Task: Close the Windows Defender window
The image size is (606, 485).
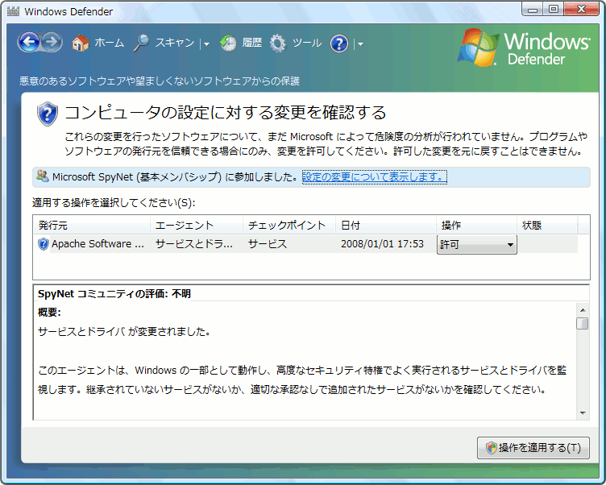Action: tap(582, 9)
